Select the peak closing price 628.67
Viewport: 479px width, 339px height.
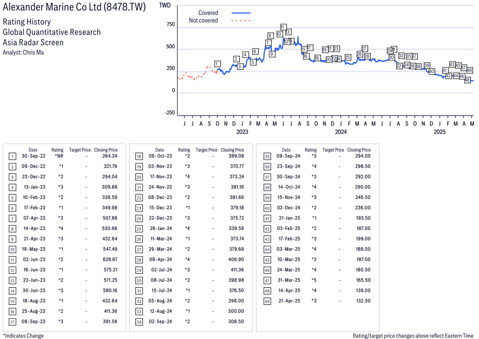110,260
